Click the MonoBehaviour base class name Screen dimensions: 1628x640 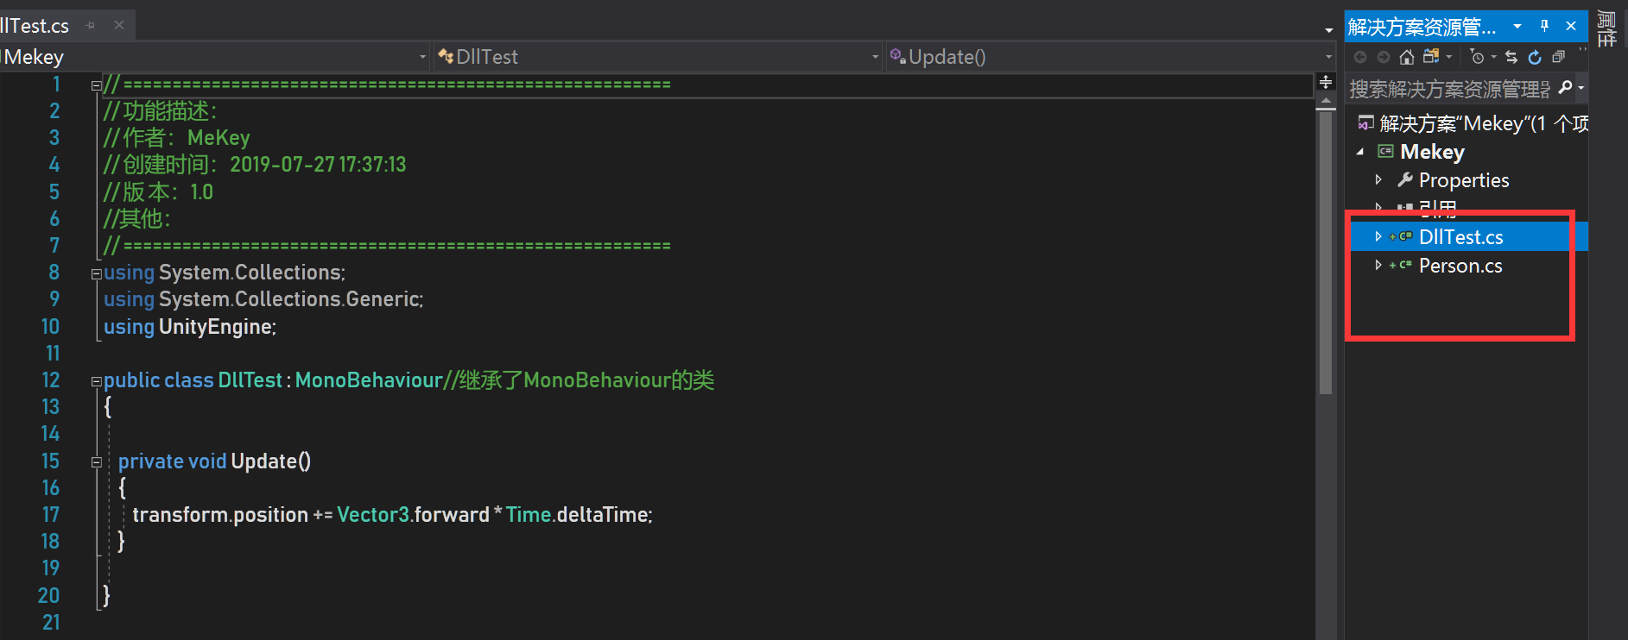[x=369, y=380]
